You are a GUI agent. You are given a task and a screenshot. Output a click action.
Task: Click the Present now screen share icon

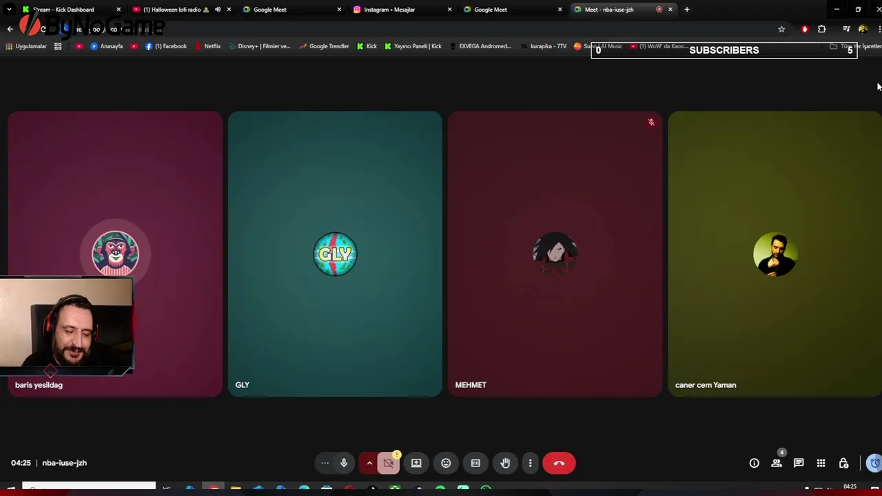[416, 463]
